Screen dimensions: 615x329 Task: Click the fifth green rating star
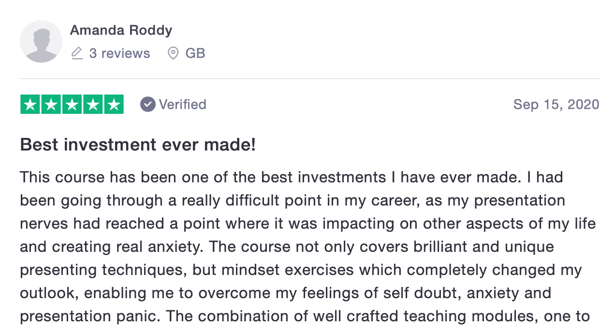point(114,105)
